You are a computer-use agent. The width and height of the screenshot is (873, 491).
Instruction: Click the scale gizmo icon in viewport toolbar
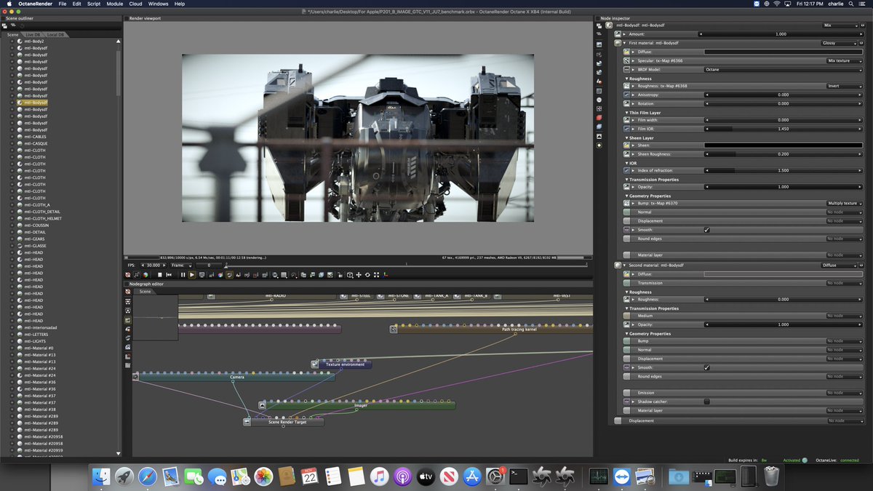tap(376, 275)
